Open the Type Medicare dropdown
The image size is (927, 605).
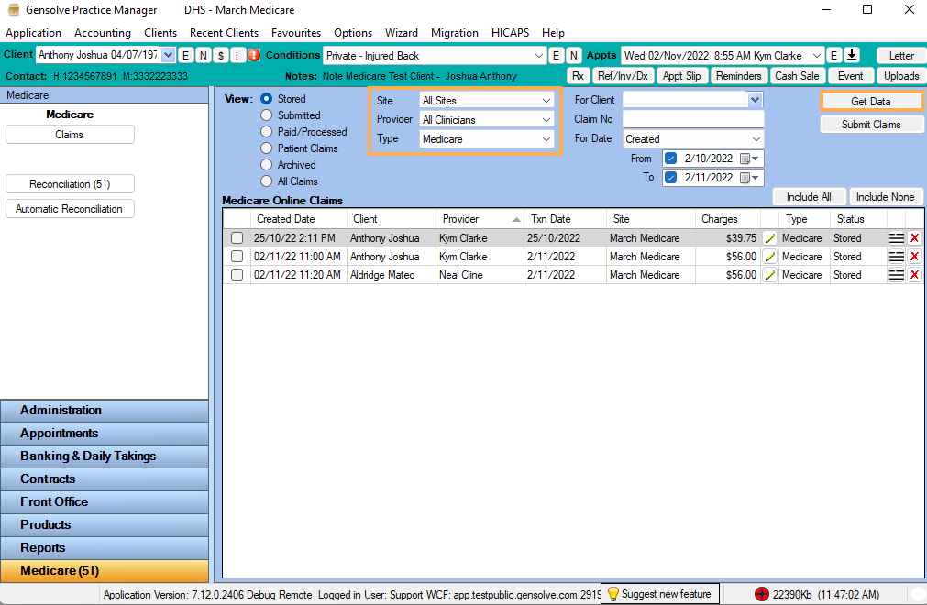pos(487,138)
